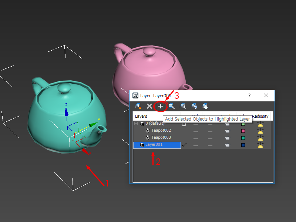Viewport: 296px width, 222px height.
Task: Click the current-layer checkmark on Layer001
Action: (x=184, y=145)
